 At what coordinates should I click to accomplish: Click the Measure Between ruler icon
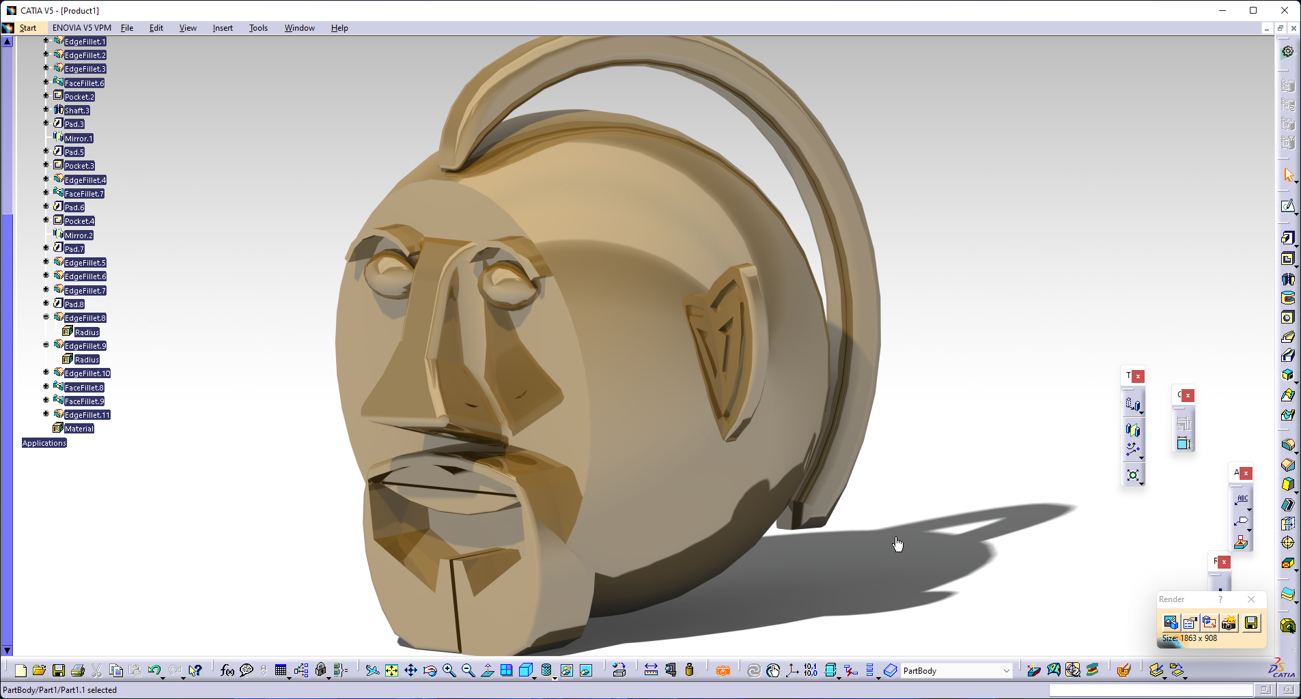[x=651, y=670]
